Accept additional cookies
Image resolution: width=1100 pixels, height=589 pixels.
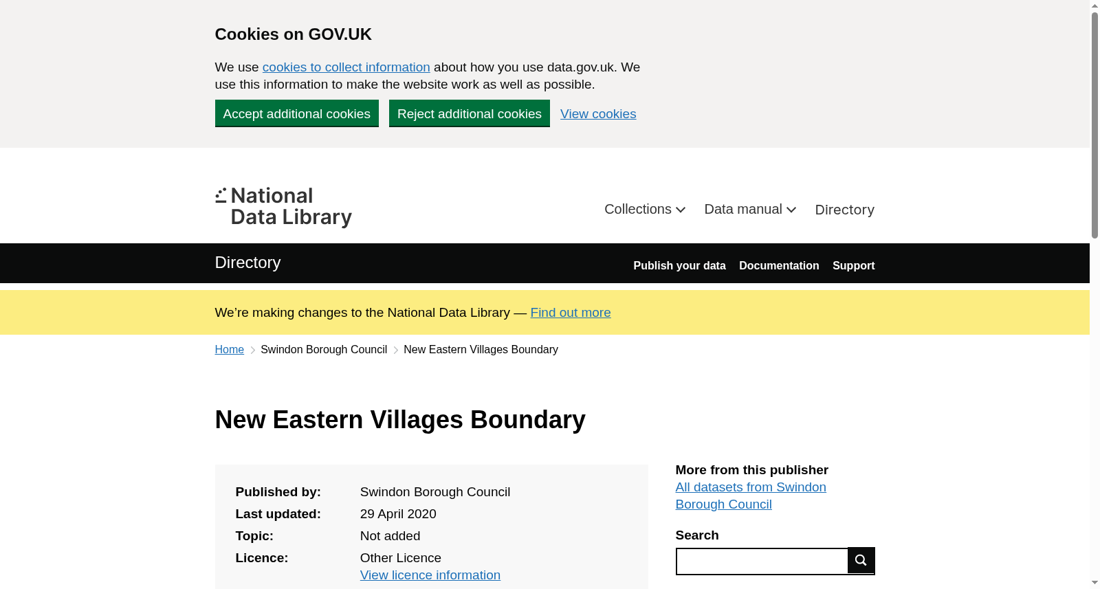tap(297, 113)
